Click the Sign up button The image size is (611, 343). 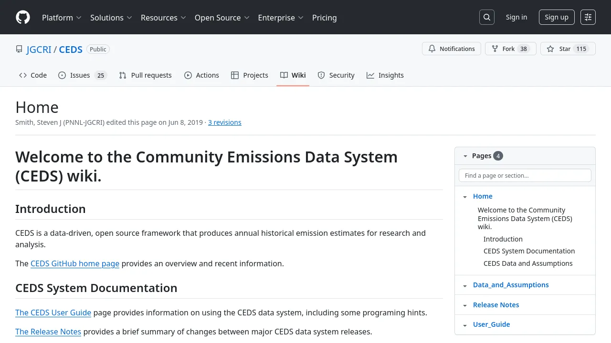pyautogui.click(x=557, y=17)
